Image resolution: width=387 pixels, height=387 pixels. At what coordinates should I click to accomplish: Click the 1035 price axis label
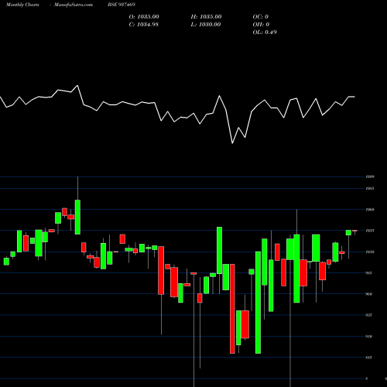pos(370,231)
